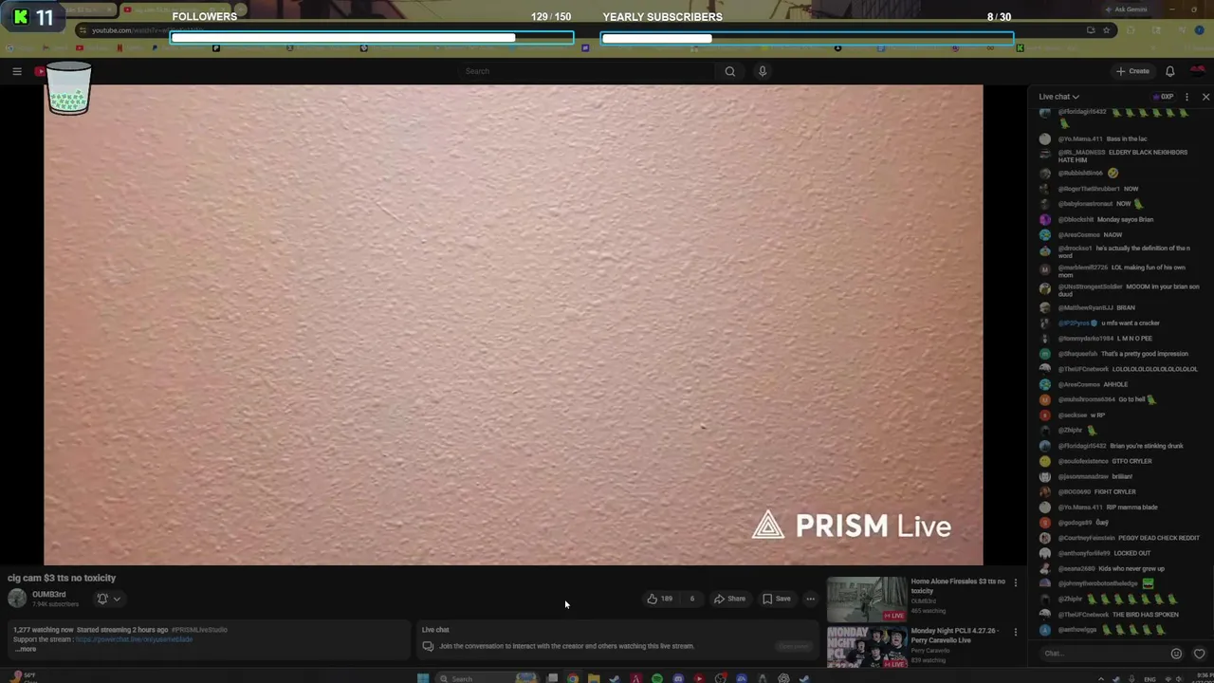This screenshot has width=1214, height=683.
Task: Open account avatar menu in the header
Action: pos(1198,71)
